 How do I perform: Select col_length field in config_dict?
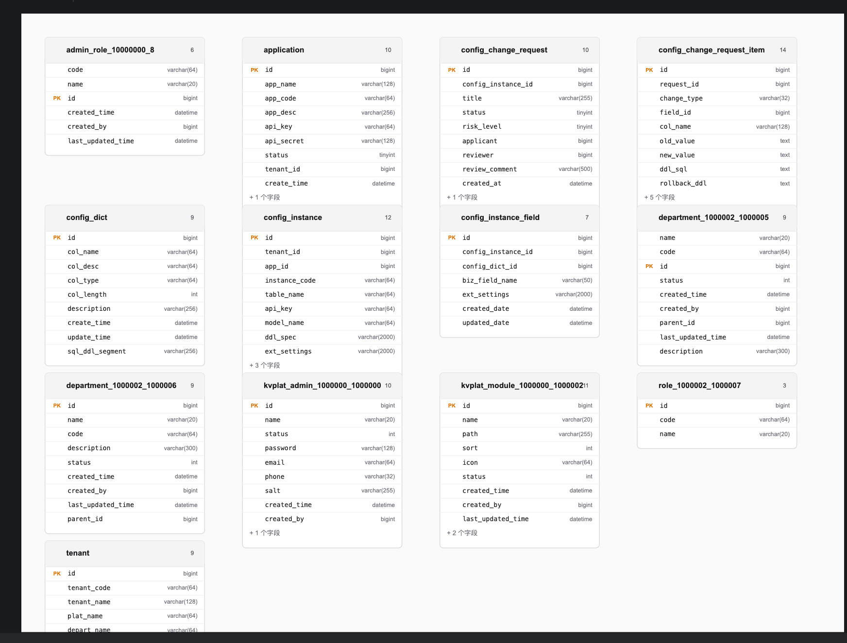tap(125, 294)
